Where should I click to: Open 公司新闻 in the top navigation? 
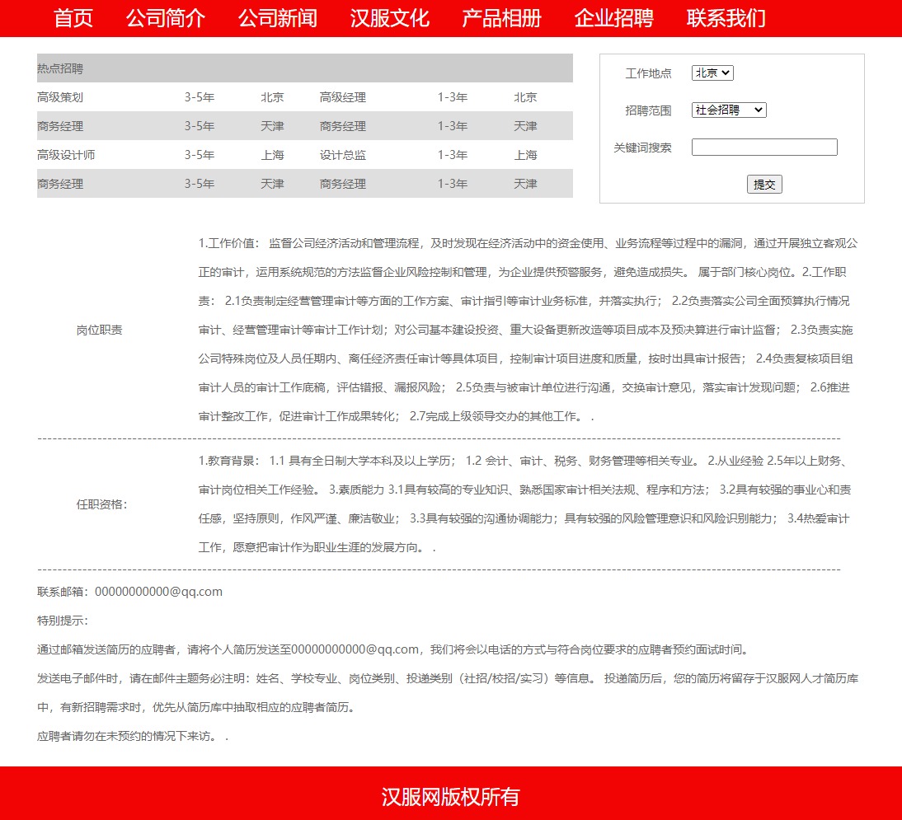[278, 18]
